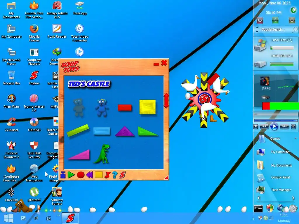Screen dimensions: 299x224
Task: Go to previous track in sidebar player
Action: [264, 126]
